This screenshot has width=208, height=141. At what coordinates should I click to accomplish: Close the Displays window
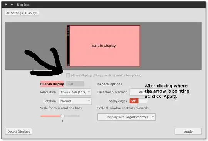6,5
